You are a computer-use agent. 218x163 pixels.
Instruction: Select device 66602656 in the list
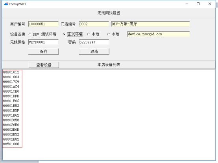11,120
